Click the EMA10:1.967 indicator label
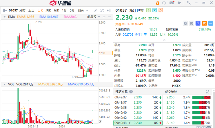Viewport: 215px width, 128px height. point(49,17)
